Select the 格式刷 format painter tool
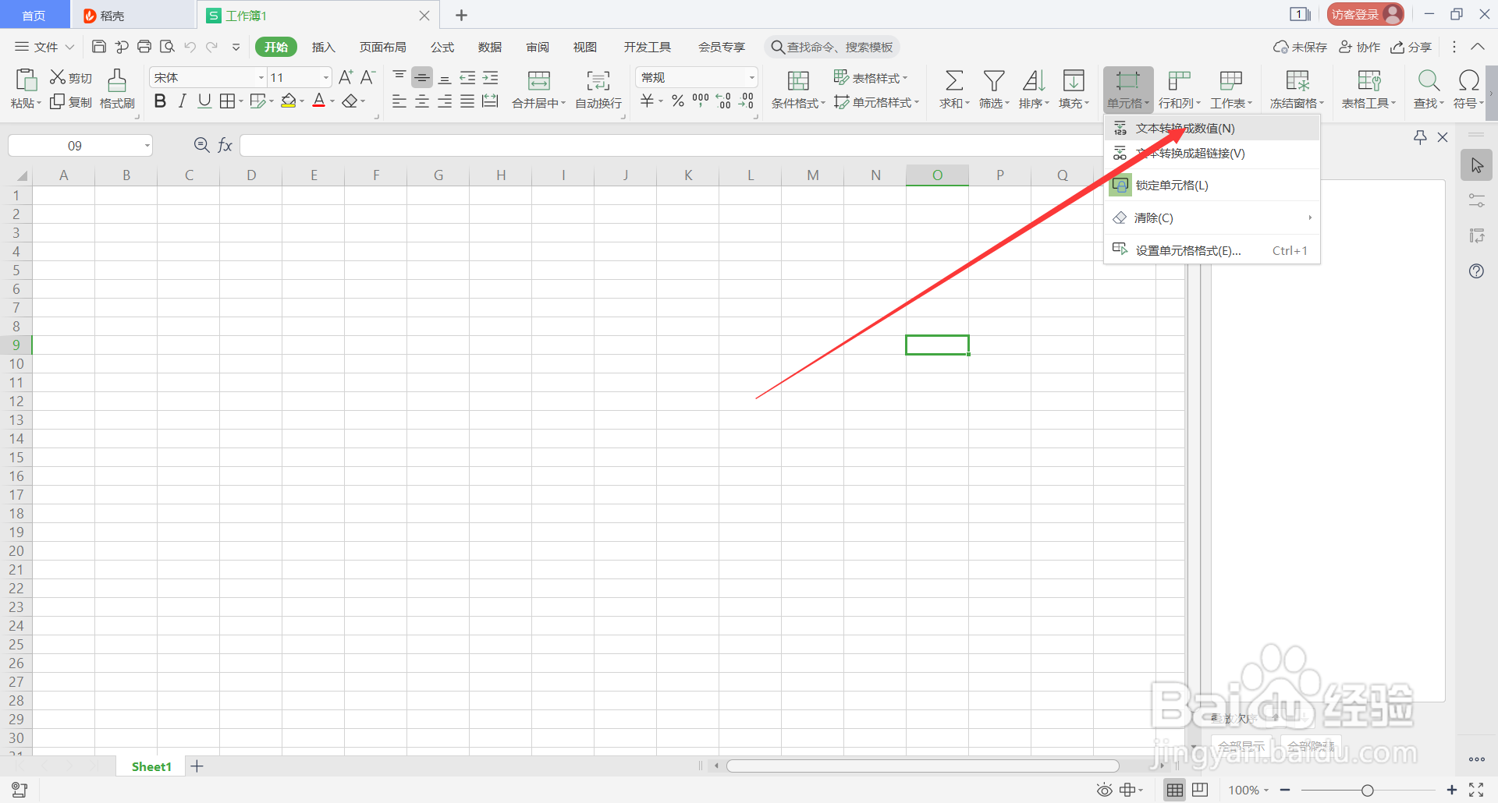This screenshot has width=1498, height=803. (116, 88)
